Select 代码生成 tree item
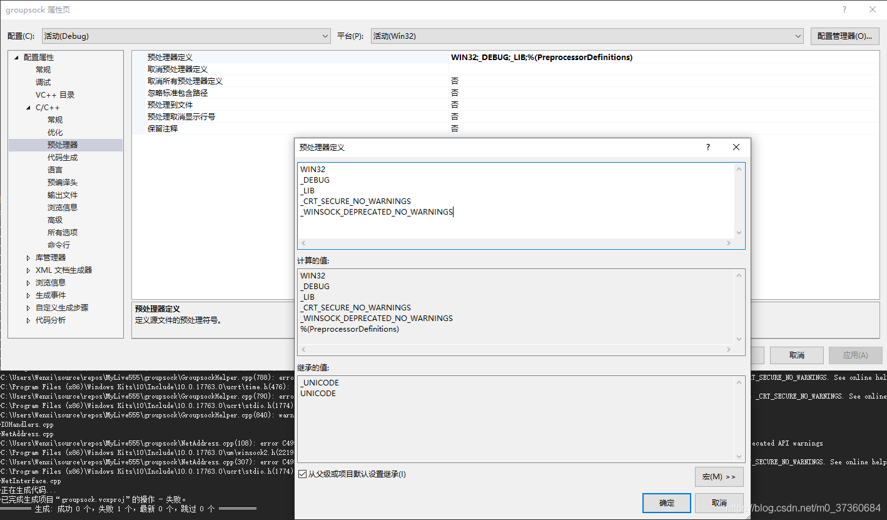The width and height of the screenshot is (887, 520). point(63,158)
